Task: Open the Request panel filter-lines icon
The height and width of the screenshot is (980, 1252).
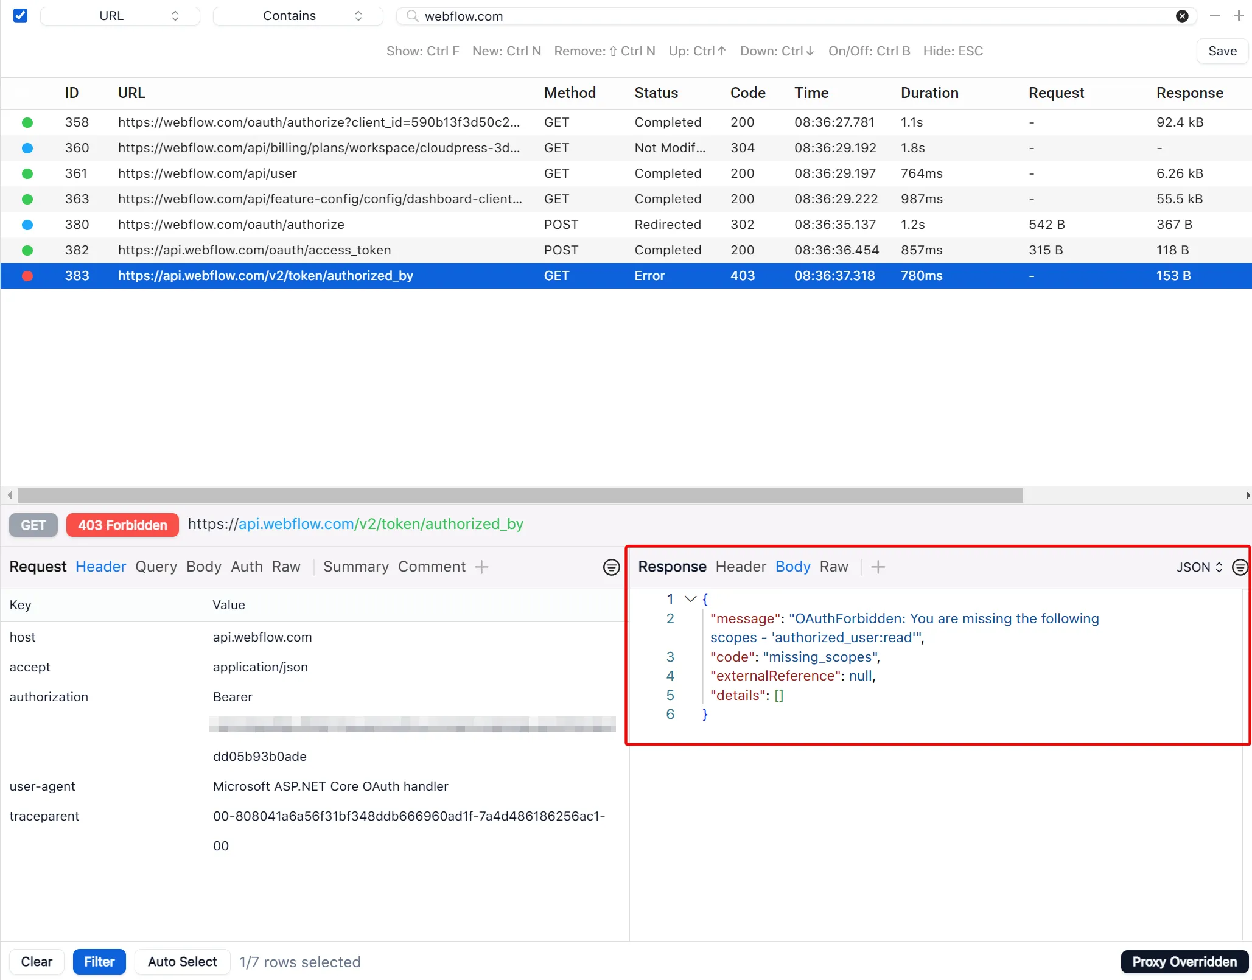Action: coord(610,567)
